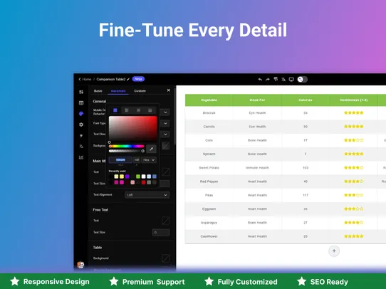Open the gear settings icon in sidebar
The height and width of the screenshot is (289, 386).
click(x=81, y=125)
